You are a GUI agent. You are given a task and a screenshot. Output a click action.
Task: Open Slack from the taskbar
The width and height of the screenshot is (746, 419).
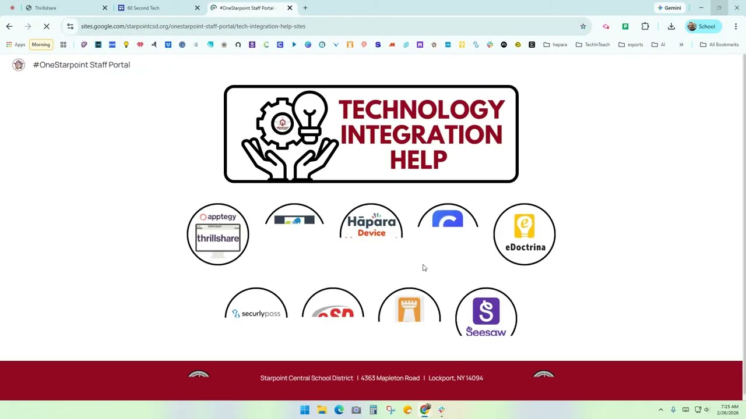click(x=442, y=410)
